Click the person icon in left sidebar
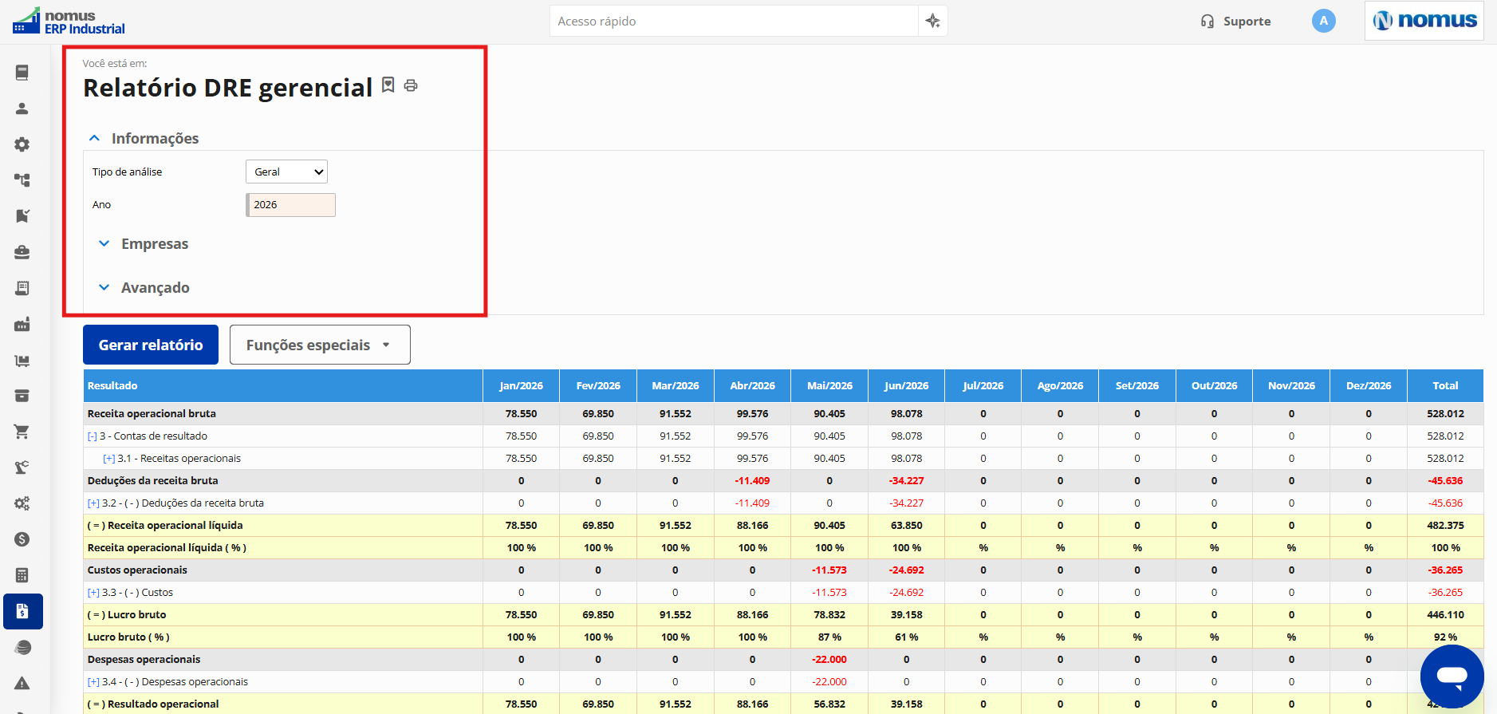 22,108
